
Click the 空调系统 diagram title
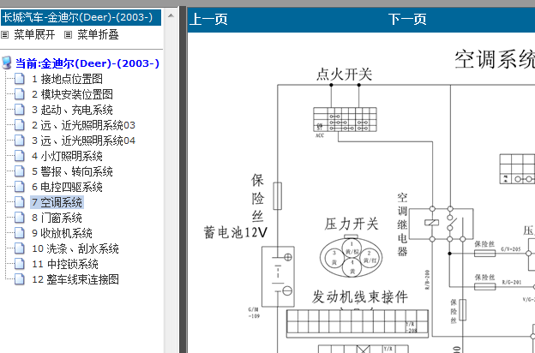495,59
